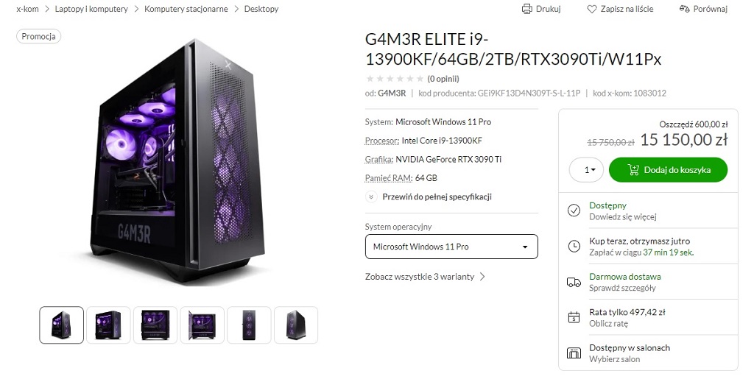
Task: Select the second product thumbnail image
Action: pyautogui.click(x=108, y=325)
